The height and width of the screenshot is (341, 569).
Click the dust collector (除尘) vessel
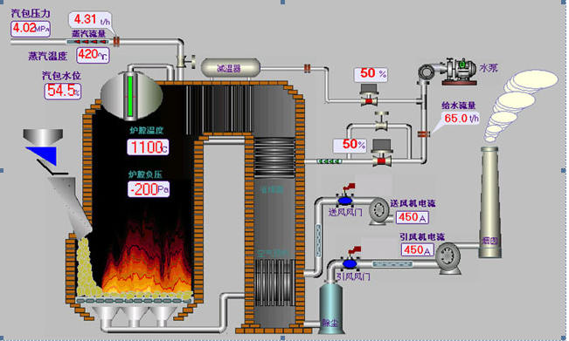[x=330, y=308]
